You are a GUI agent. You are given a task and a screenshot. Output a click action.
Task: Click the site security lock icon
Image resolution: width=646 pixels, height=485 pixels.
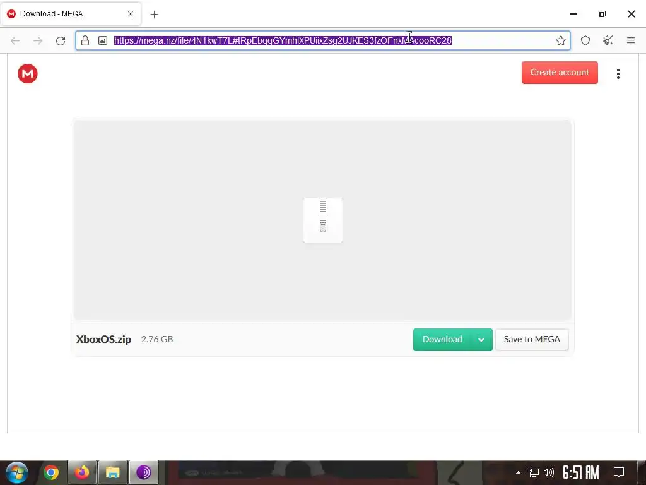coord(85,40)
